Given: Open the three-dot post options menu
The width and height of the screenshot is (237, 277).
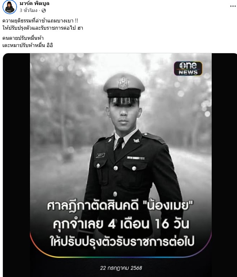Looking at the screenshot, I should (233, 6).
